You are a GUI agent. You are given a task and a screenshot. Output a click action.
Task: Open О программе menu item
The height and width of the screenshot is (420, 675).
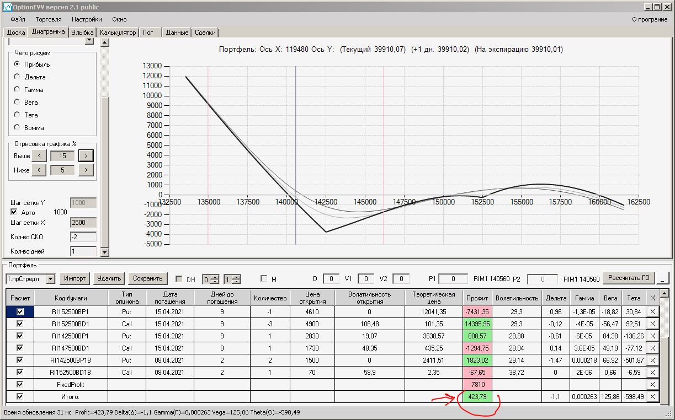coord(649,19)
